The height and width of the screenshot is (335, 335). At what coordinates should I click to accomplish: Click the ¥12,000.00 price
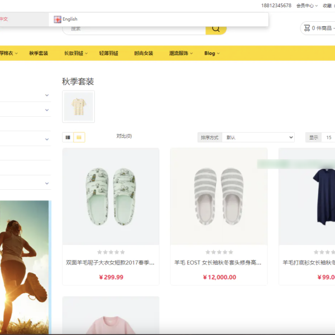(219, 277)
